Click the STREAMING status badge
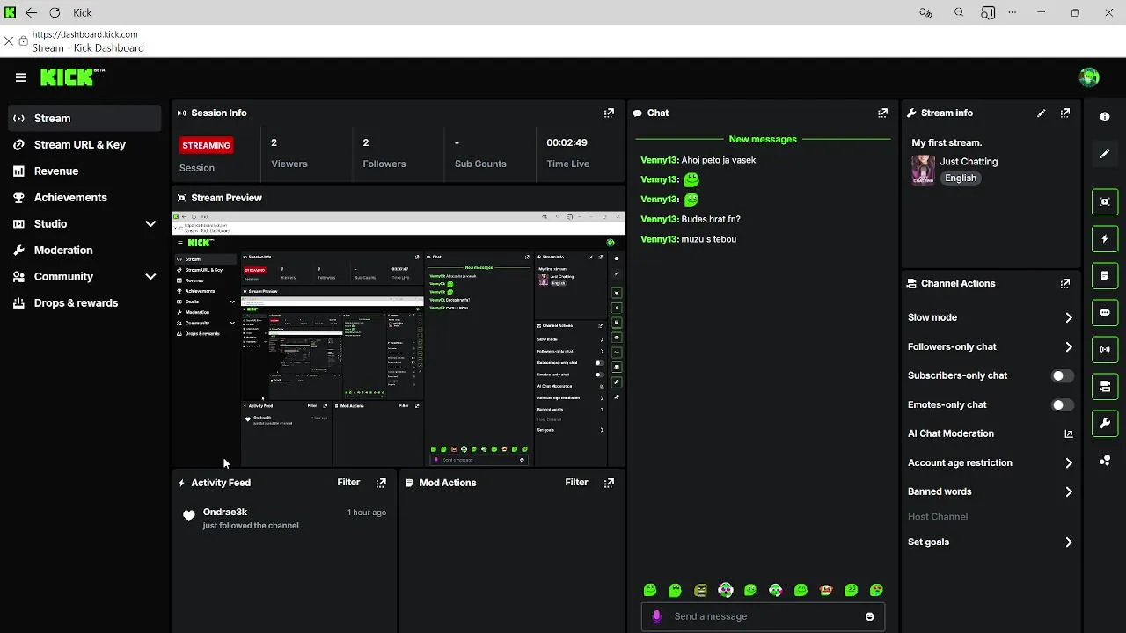This screenshot has height=633, width=1126. coord(207,145)
